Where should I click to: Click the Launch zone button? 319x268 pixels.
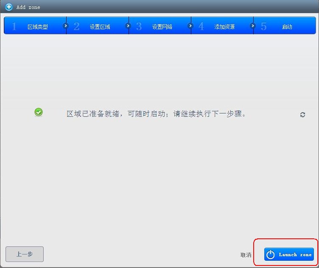tap(289, 254)
